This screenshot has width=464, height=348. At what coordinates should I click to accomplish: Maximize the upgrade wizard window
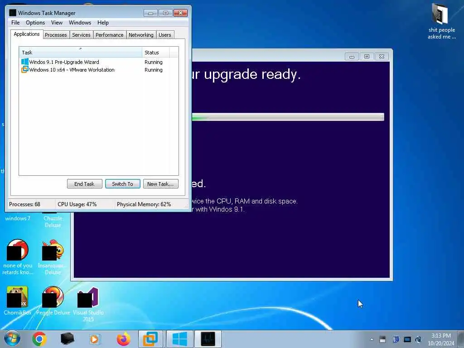pos(367,56)
